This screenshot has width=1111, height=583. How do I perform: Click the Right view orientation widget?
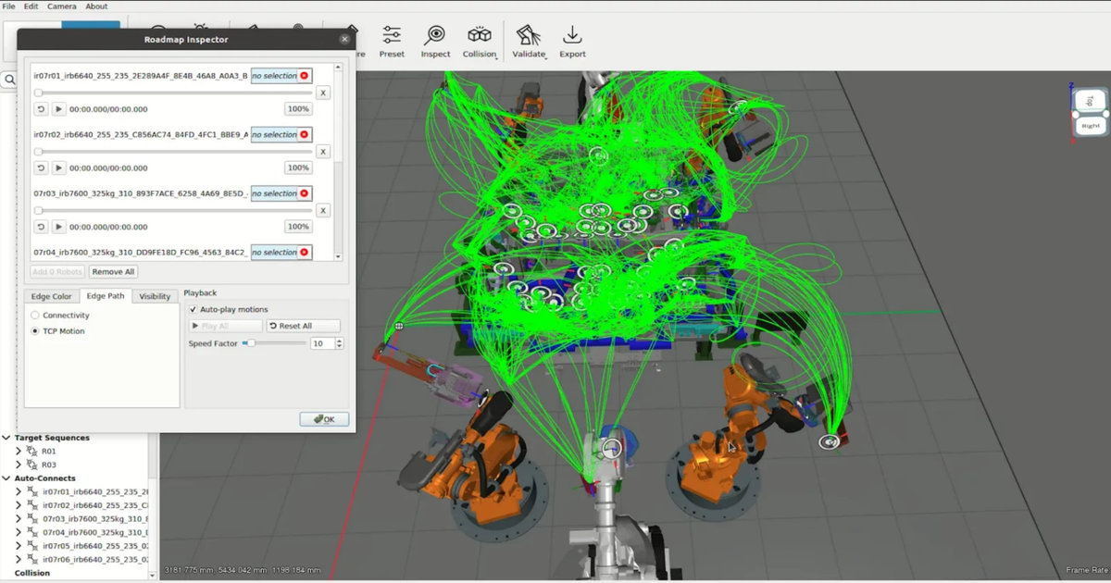coord(1089,123)
